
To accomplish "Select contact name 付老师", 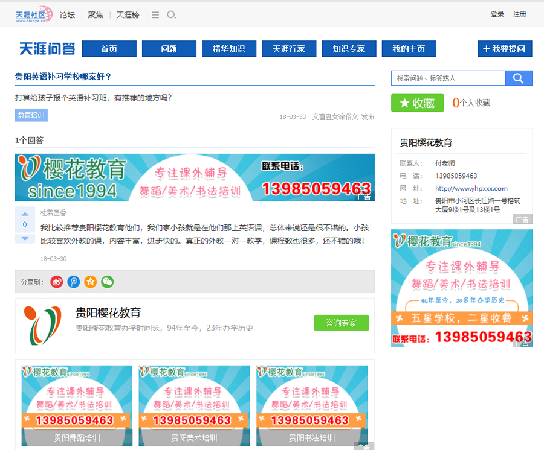I will click(x=445, y=163).
